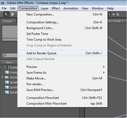Click the axis mode icon in toolbar
Viewport: 127px width, 118px height.
point(109,14)
